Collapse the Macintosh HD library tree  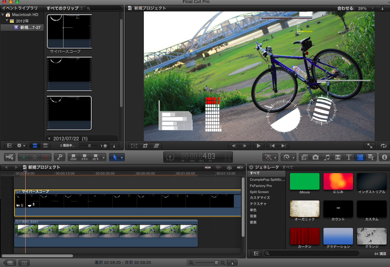point(3,15)
